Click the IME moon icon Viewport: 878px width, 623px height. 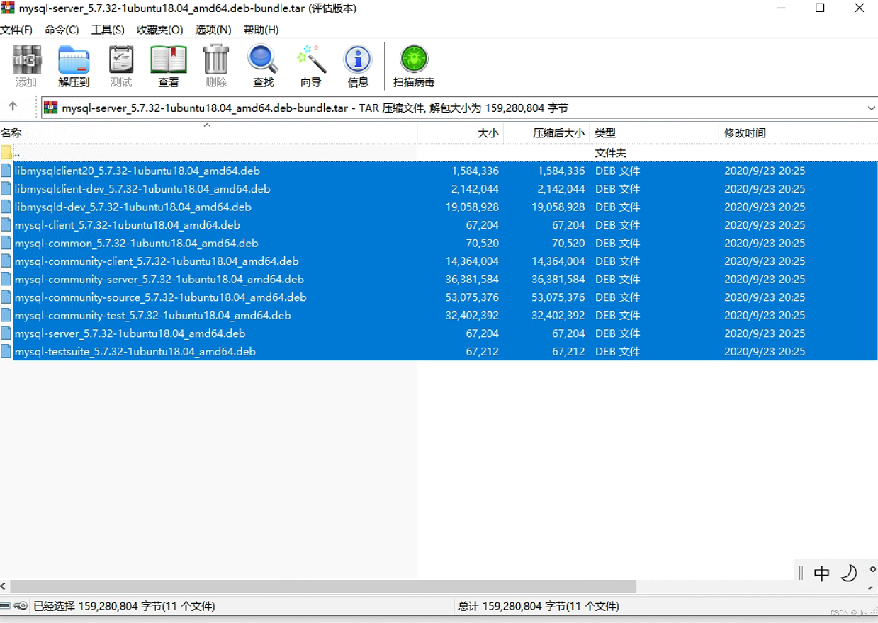click(x=849, y=573)
